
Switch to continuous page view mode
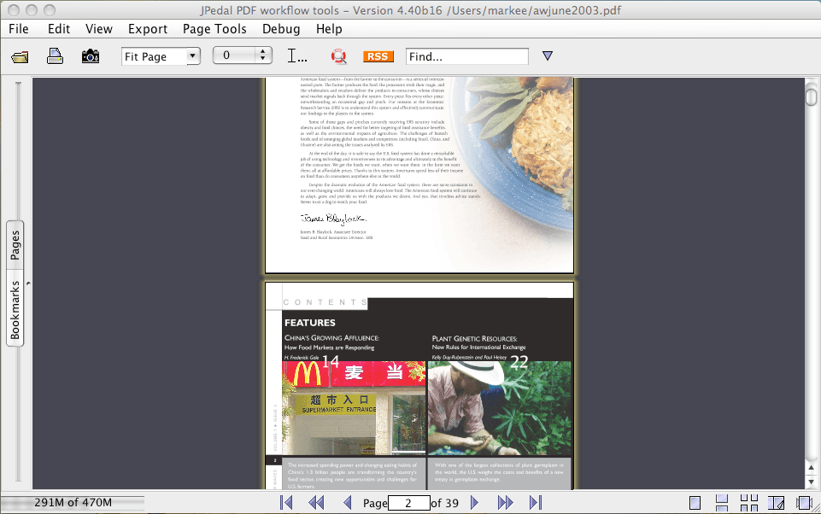point(722,503)
